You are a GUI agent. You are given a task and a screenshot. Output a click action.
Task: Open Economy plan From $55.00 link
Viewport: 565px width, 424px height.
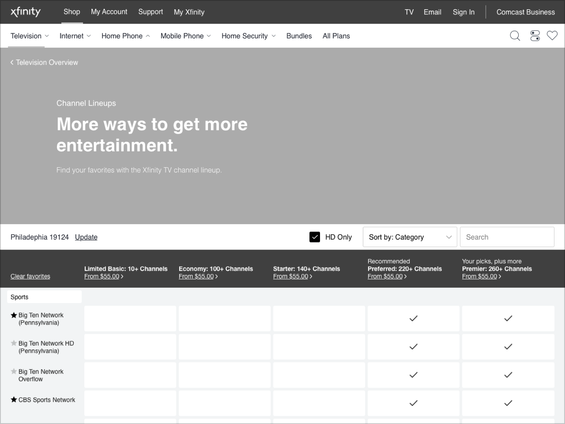coord(198,276)
